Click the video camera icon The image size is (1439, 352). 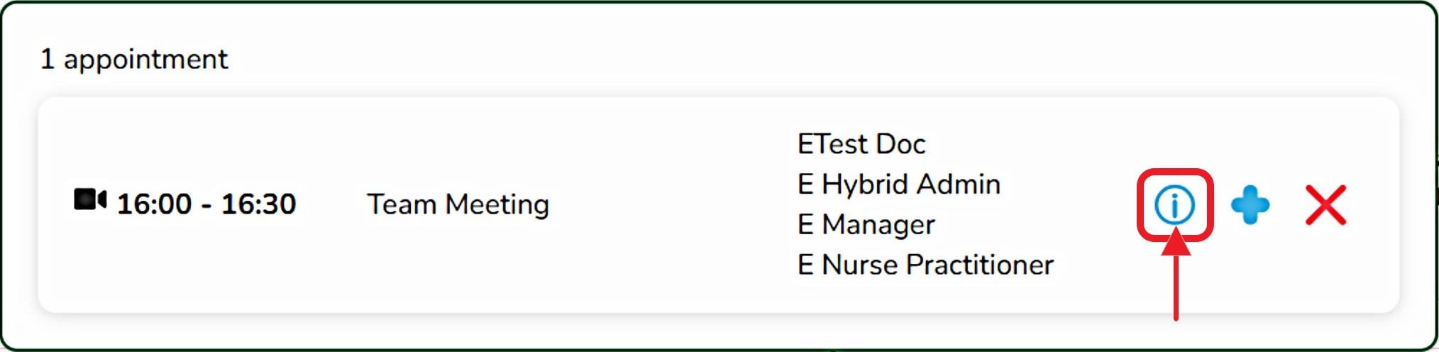[x=90, y=199]
